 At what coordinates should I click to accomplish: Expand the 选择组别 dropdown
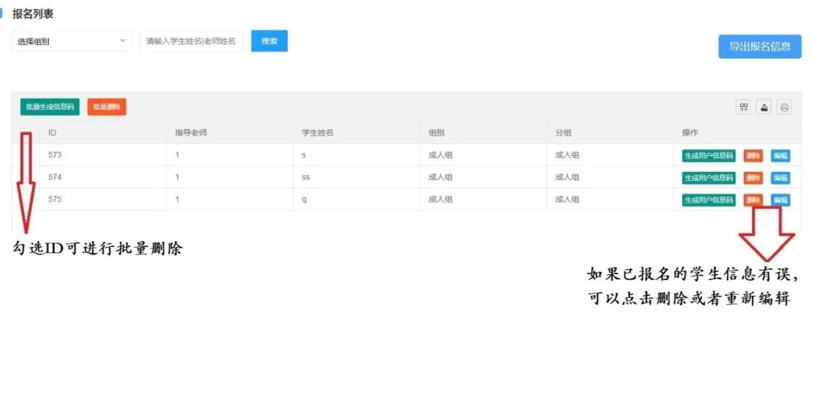pyautogui.click(x=72, y=41)
